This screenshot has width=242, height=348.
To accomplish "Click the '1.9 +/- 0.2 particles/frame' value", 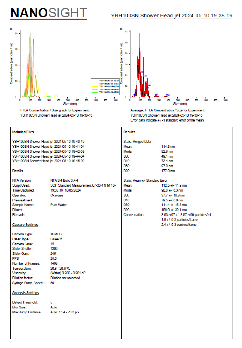I will [x=179, y=220].
